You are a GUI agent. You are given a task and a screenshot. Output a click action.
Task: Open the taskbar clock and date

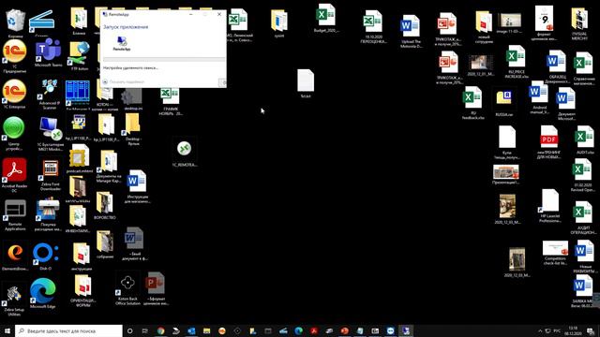pos(573,330)
